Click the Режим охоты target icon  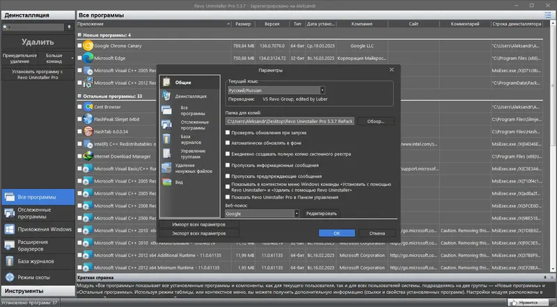(10, 277)
